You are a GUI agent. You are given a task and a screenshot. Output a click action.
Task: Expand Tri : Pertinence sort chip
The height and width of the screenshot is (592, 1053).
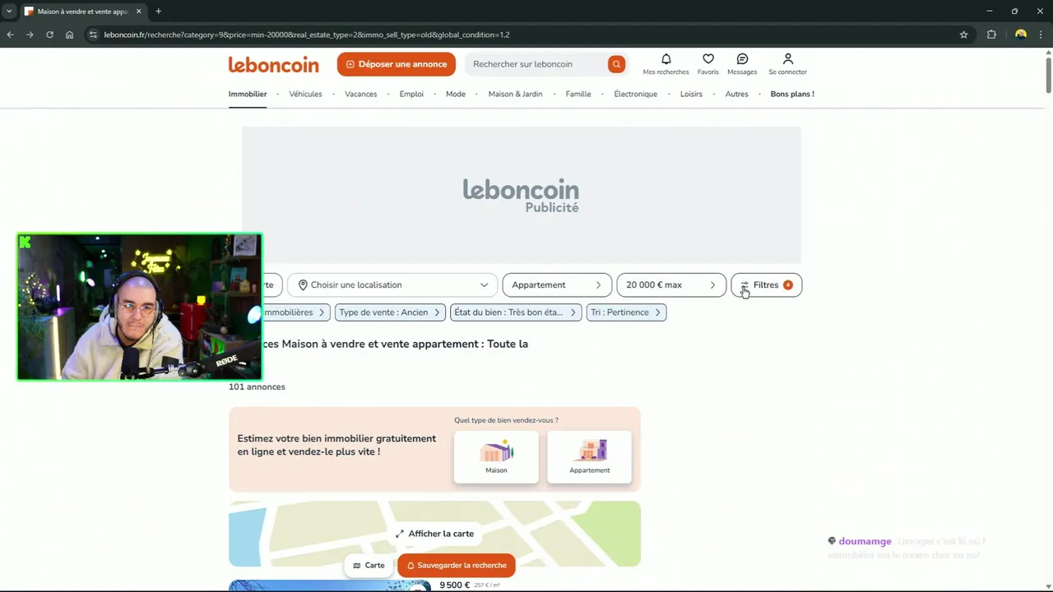[x=626, y=312]
